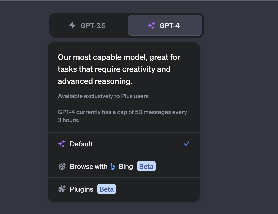Click the sparkle icon next to Default
This screenshot has height=214, width=278.
pyautogui.click(x=62, y=144)
